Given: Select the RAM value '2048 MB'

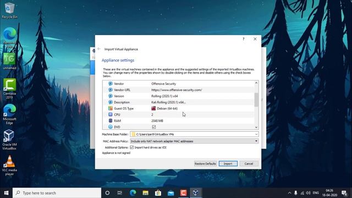Looking at the screenshot, I should tap(157, 120).
